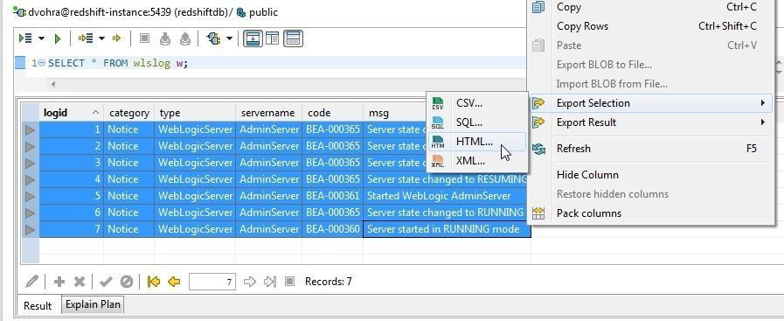Screen dimensions: 784x321
Task: Select row marker arrow for logid 2
Action: tap(30, 146)
